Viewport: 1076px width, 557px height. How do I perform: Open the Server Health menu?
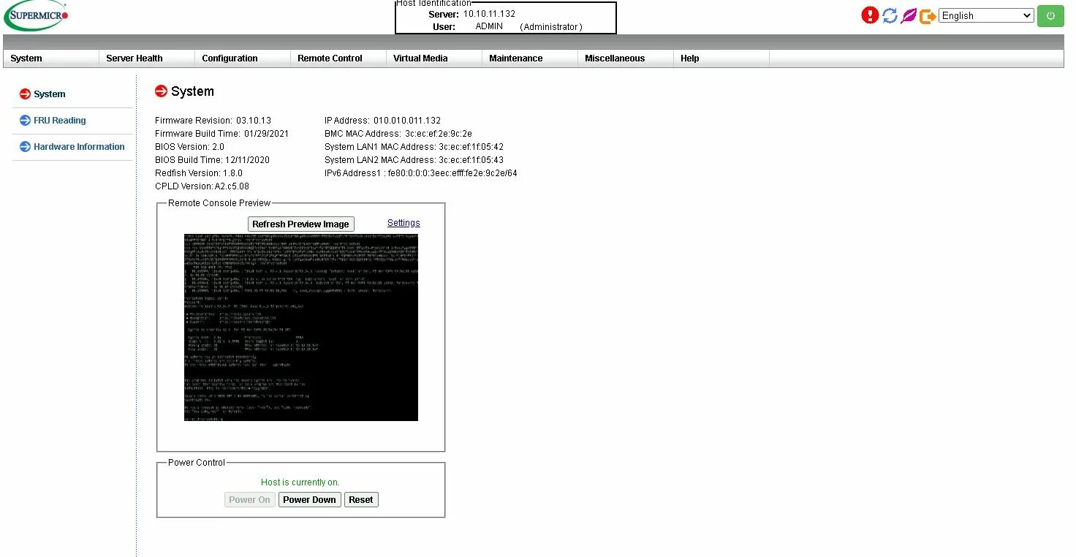pyautogui.click(x=147, y=58)
